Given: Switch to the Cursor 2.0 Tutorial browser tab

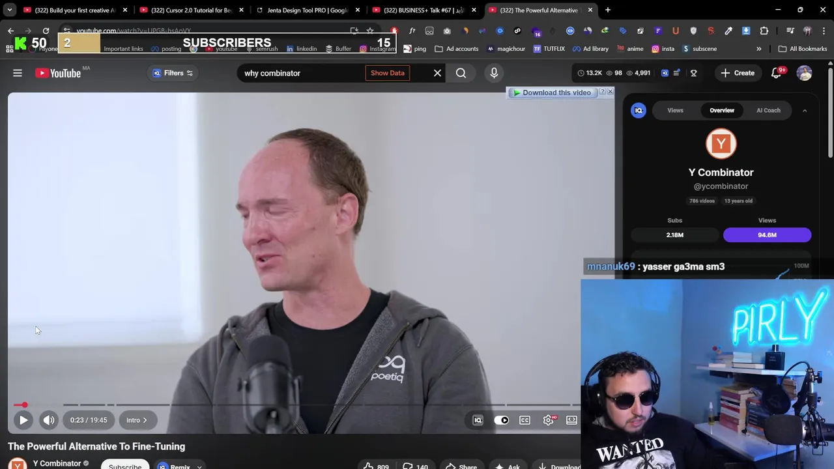Looking at the screenshot, I should tap(191, 10).
